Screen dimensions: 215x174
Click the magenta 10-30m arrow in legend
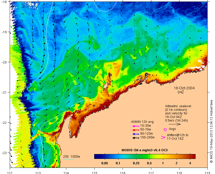136,126
